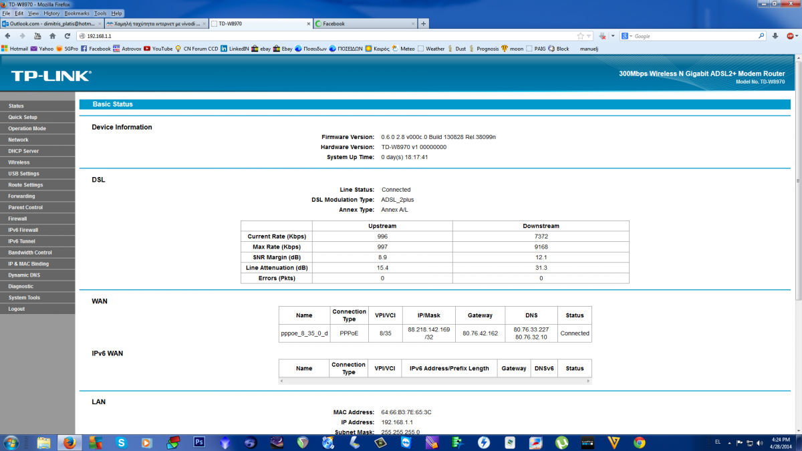The image size is (802, 451).
Task: Click the Firefox taskbar icon
Action: point(70,442)
